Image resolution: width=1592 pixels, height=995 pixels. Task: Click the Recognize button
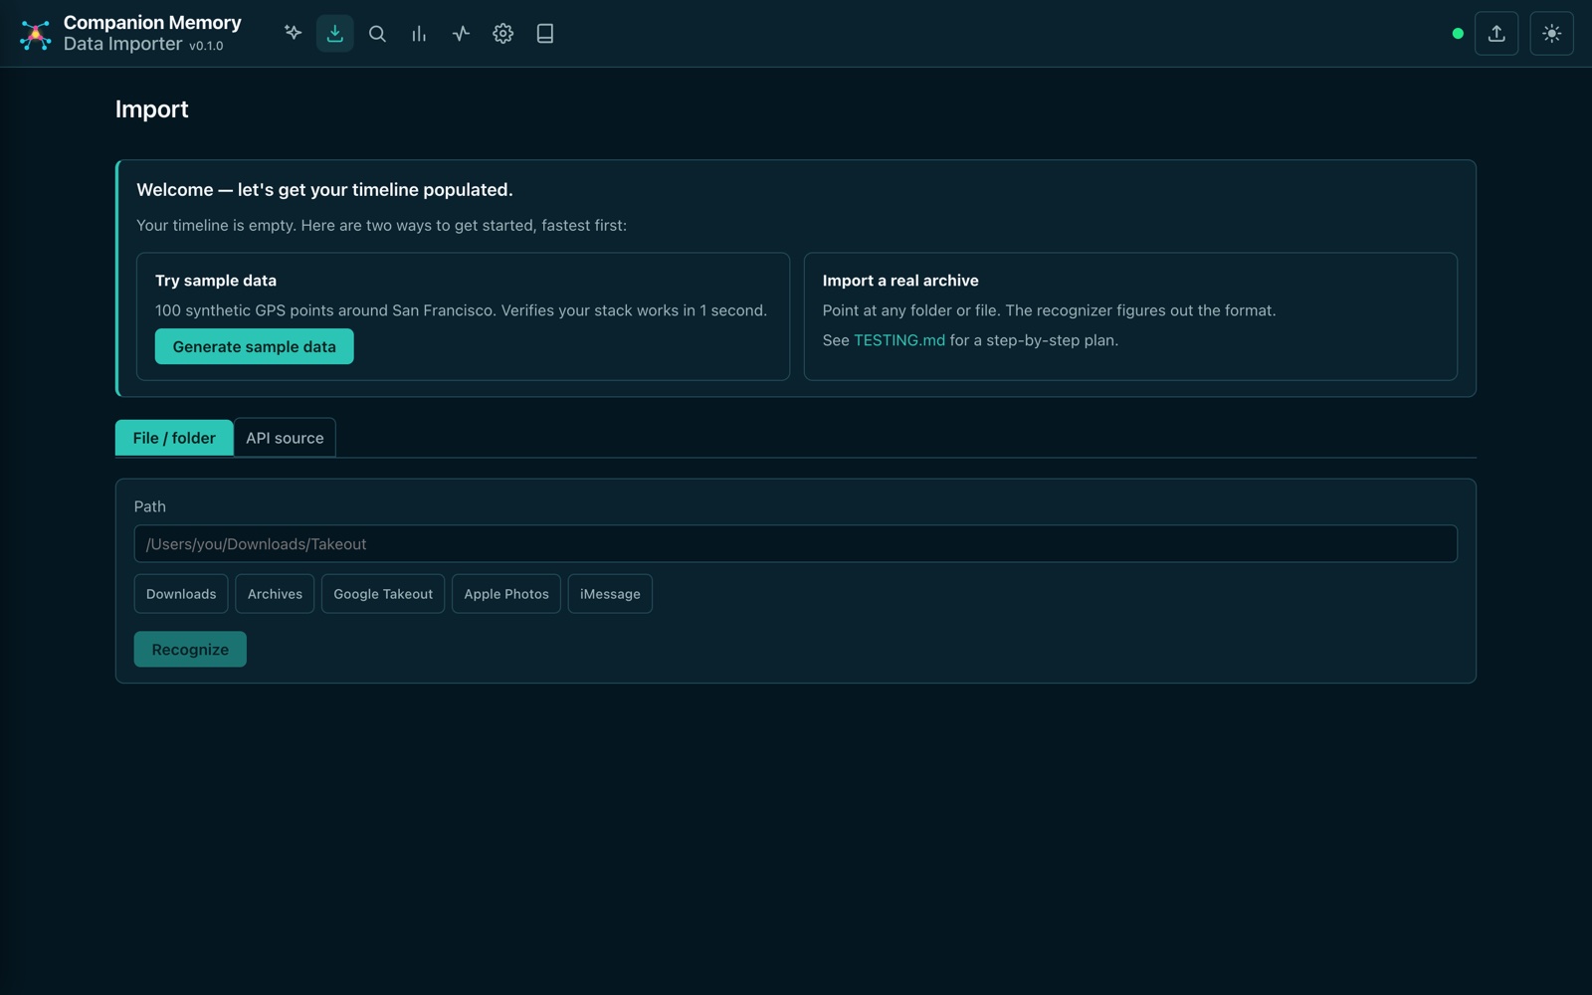pyautogui.click(x=190, y=650)
